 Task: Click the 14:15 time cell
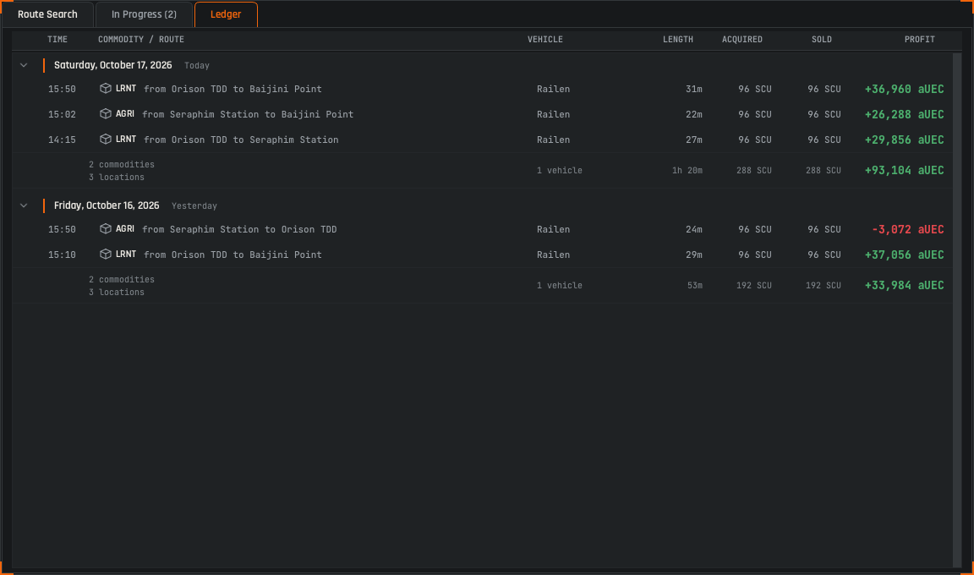62,140
